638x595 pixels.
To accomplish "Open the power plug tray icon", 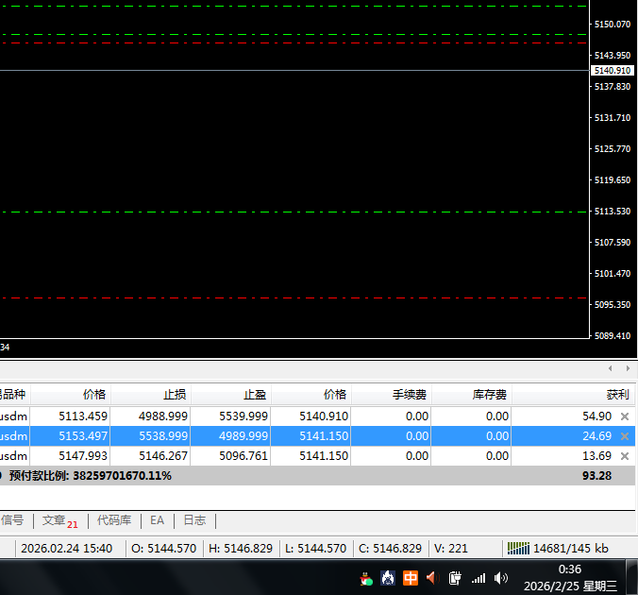I will point(455,578).
